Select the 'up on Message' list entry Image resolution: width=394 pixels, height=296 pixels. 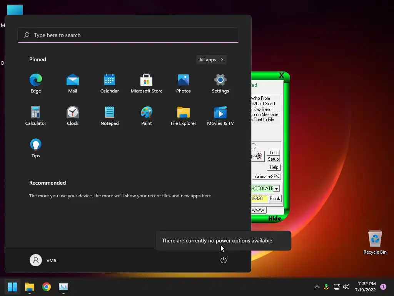[x=265, y=114]
